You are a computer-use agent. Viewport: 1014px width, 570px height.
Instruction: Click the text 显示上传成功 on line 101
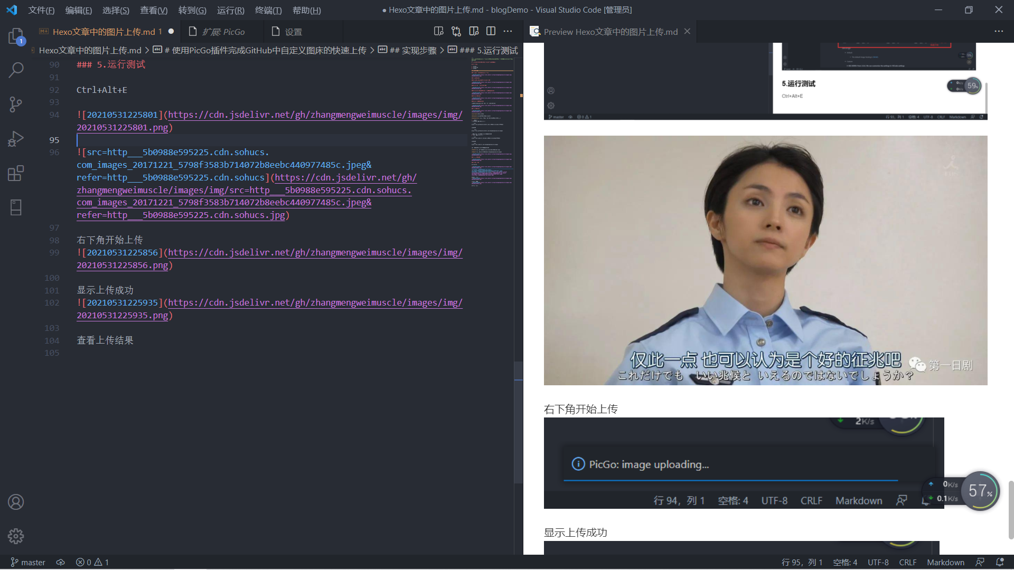[105, 290]
